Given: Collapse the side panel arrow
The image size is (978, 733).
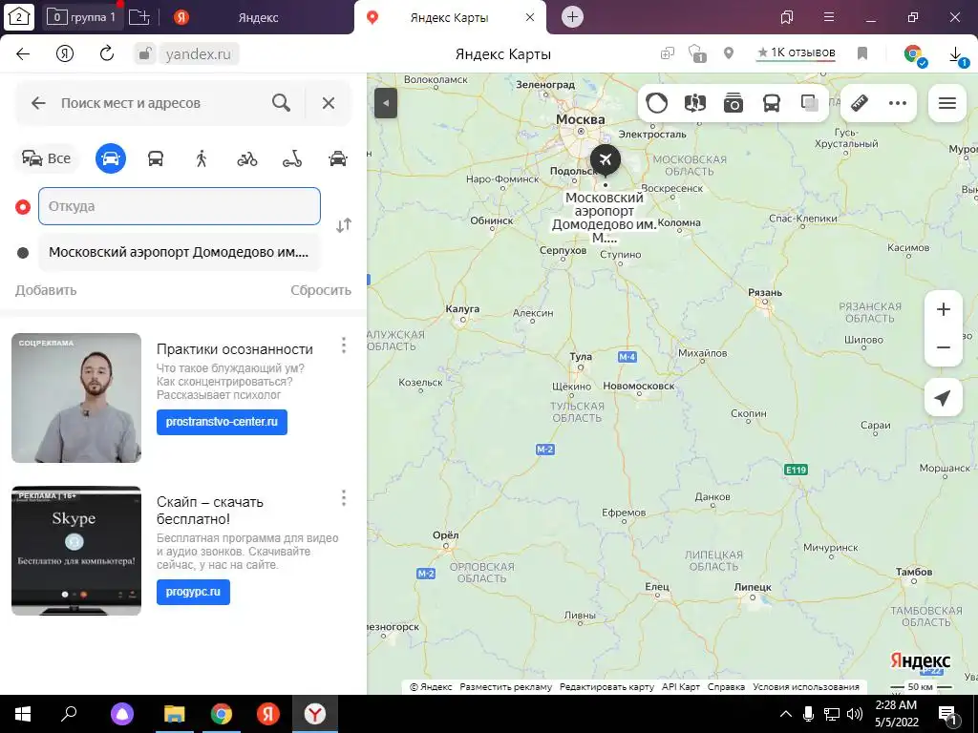Looking at the screenshot, I should 386,103.
